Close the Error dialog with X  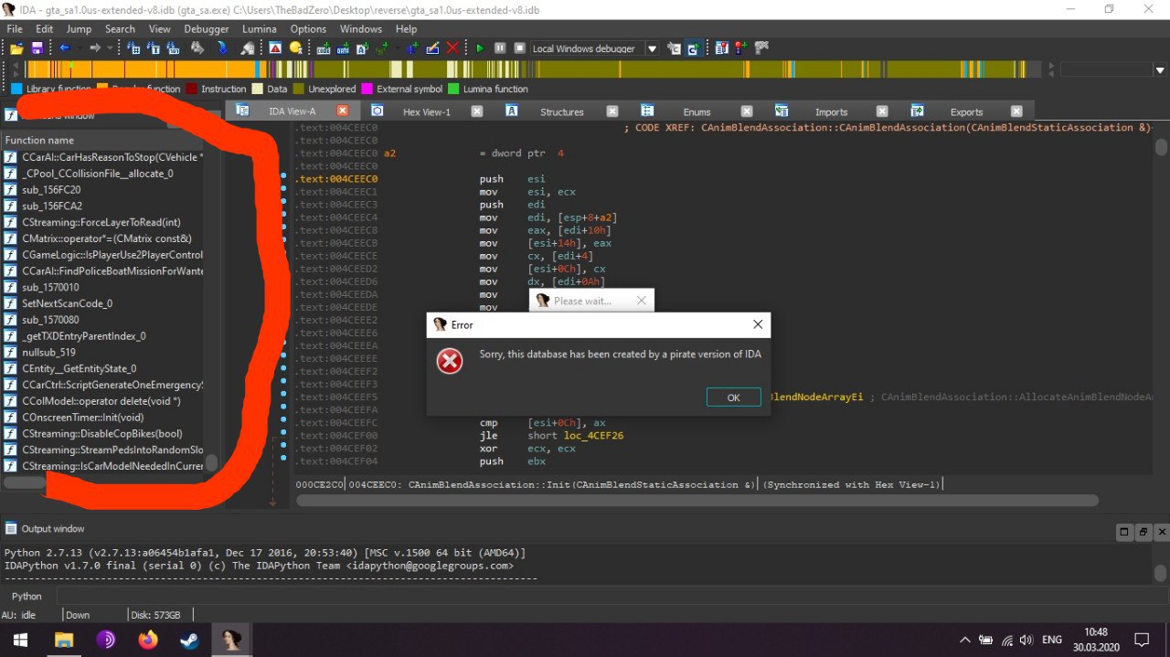758,324
